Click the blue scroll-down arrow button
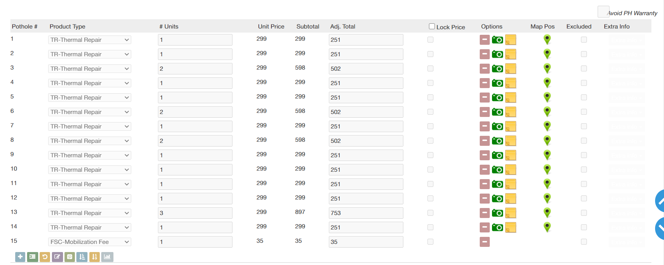664x265 pixels. (660, 228)
